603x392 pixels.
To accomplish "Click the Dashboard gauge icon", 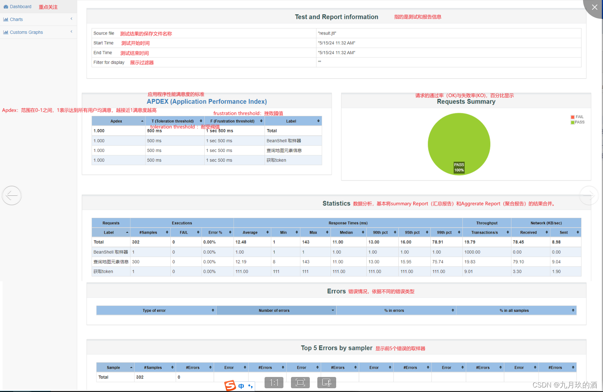I will coord(6,7).
